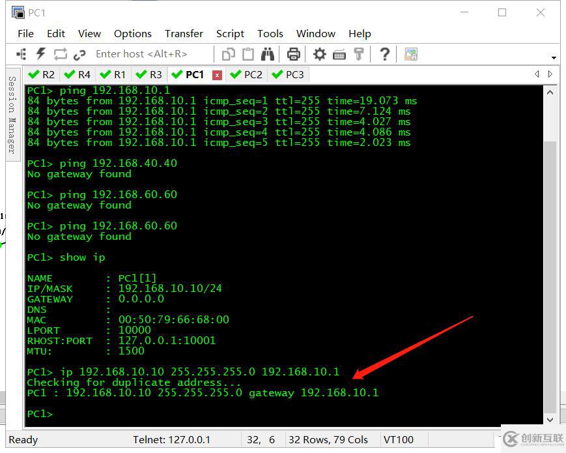Click the MTU 1500 line
This screenshot has height=453, width=566.
[x=85, y=351]
